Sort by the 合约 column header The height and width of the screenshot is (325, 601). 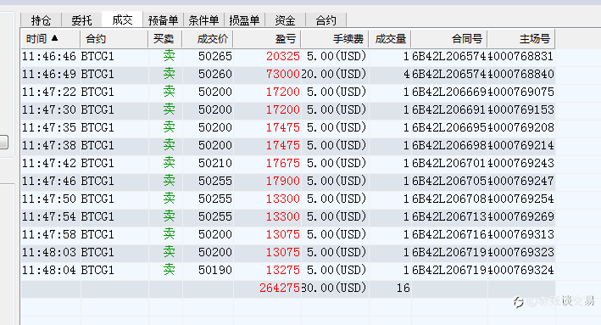114,39
